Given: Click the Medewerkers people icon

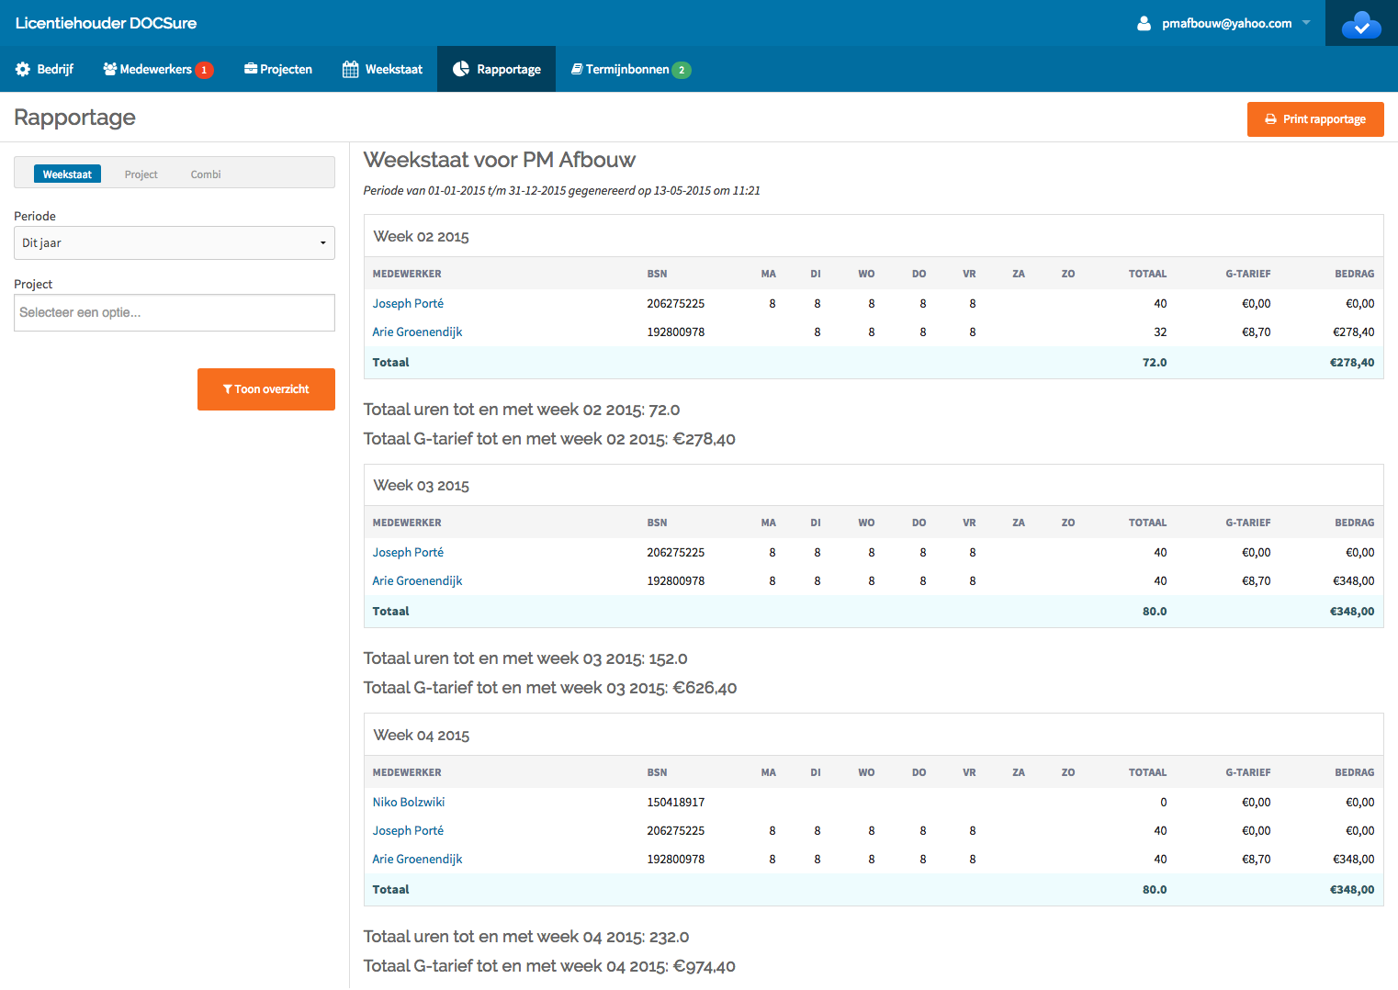Looking at the screenshot, I should (x=109, y=70).
